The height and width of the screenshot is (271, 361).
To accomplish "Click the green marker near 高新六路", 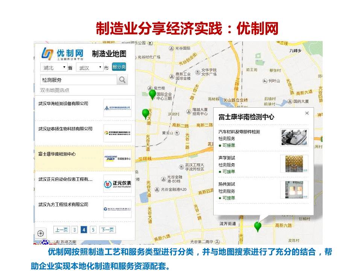I will (258, 227).
